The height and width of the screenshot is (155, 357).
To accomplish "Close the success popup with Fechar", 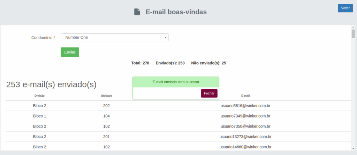I will click(x=209, y=93).
